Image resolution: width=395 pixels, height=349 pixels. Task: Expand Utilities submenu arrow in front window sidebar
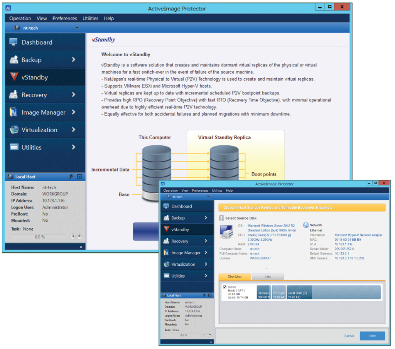click(x=206, y=276)
